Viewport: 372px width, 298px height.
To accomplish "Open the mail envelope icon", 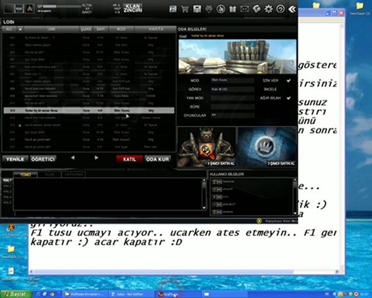I will (x=245, y=9).
